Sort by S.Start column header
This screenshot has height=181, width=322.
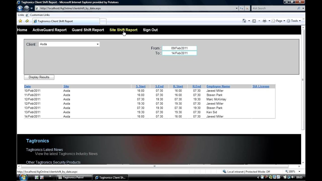(x=141, y=86)
